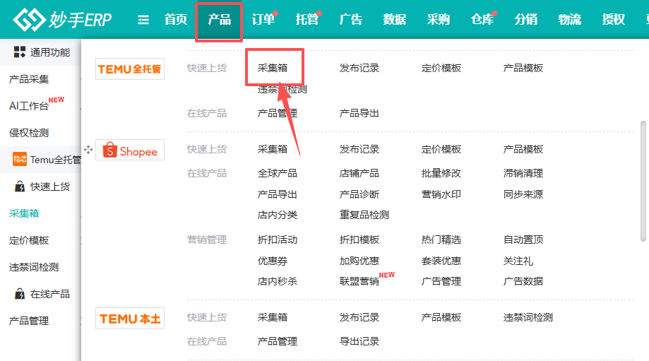Screen dimensions: 649x361
Task: Open 店内秒杀 in 营销管理
Action: point(278,281)
